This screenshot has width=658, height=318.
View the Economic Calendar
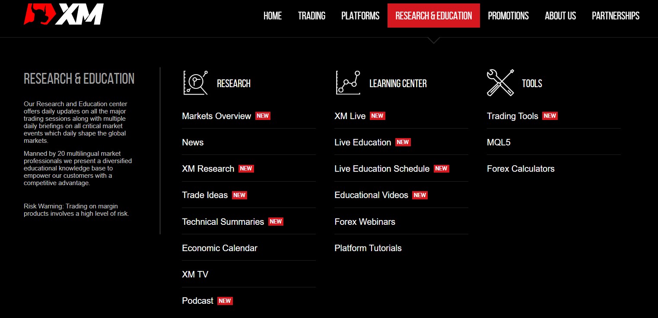pos(219,248)
